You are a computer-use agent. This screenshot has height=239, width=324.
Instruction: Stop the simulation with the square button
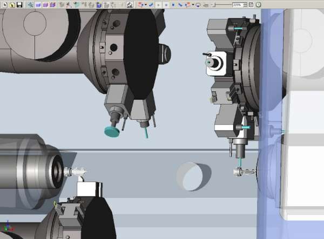(173, 4)
